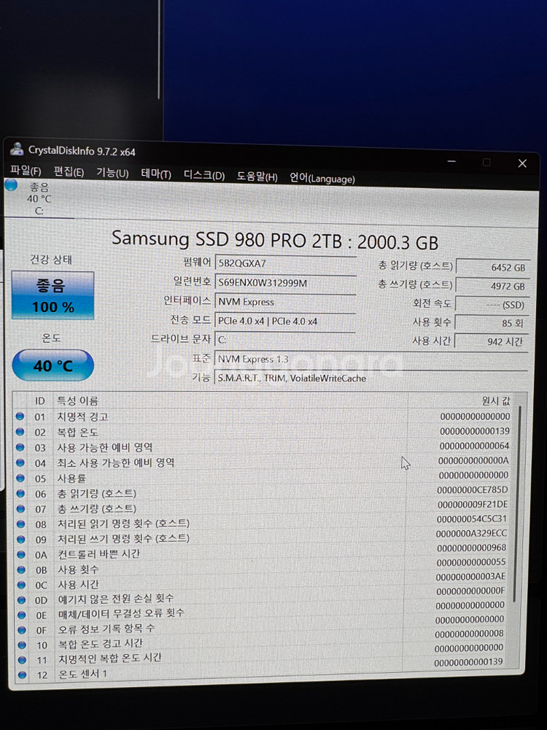
Task: Click the raw value 0000000000000F
Action: click(x=470, y=591)
